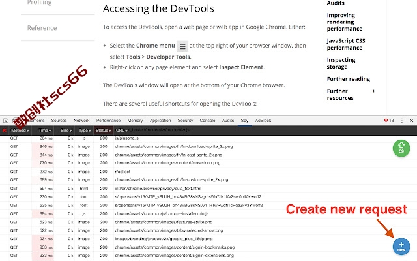
Task: Select the close-icon.png request row
Action: tap(208, 163)
